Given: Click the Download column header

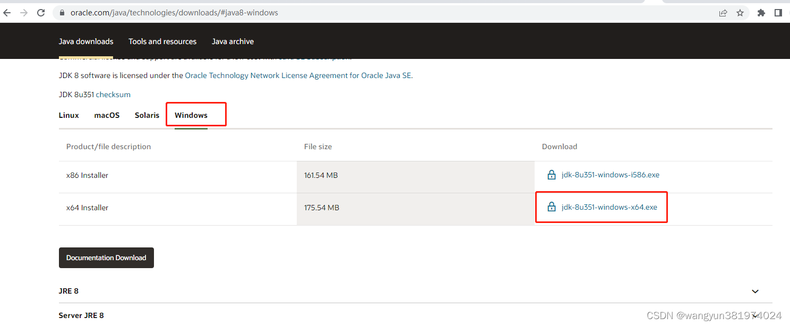Looking at the screenshot, I should click(560, 147).
